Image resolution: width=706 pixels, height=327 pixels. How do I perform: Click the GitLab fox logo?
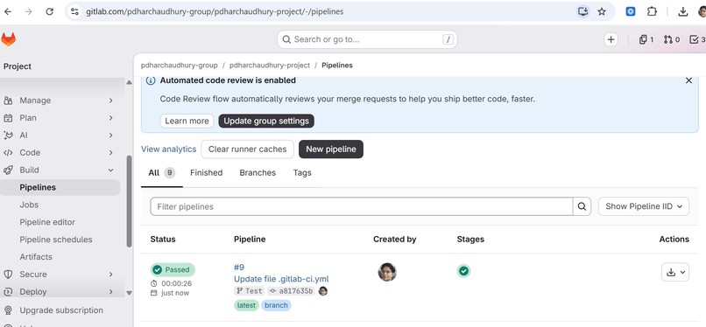pyautogui.click(x=8, y=39)
